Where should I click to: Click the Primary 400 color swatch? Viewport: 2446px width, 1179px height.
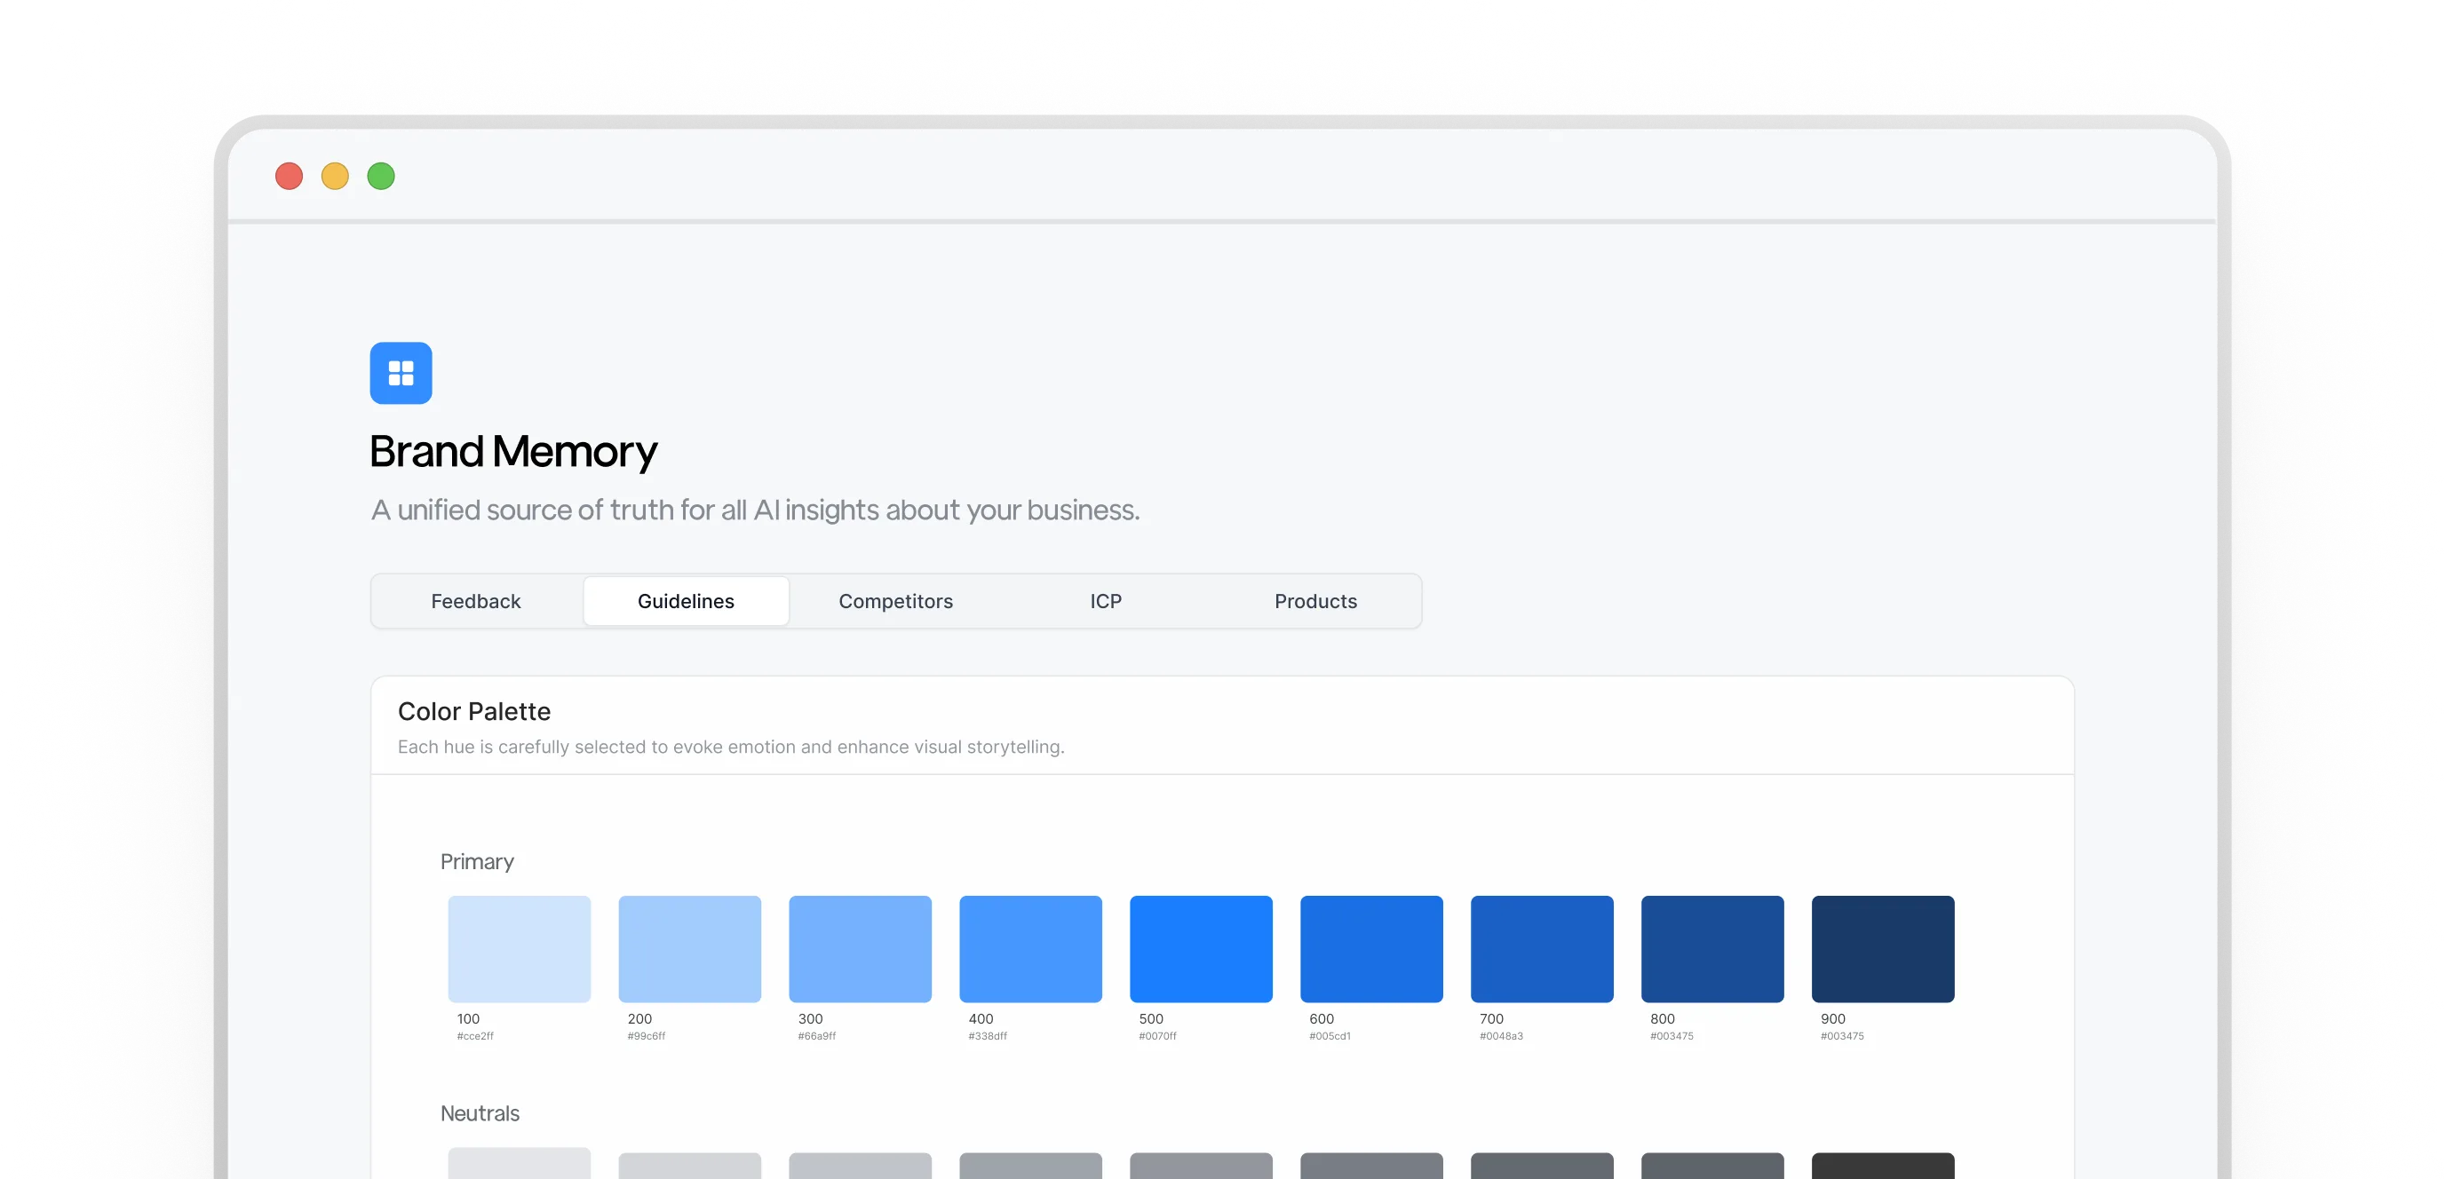click(1030, 948)
